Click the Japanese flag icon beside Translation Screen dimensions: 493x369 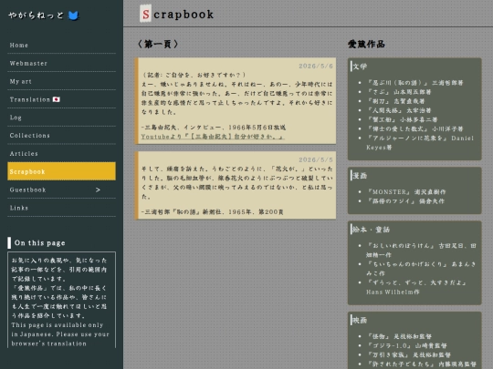pyautogui.click(x=57, y=99)
